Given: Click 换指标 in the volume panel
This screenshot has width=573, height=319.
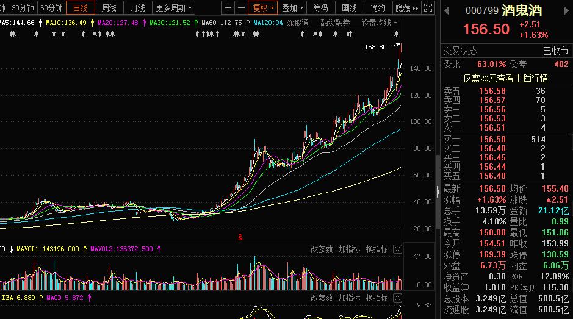Looking at the screenshot, I should [377, 249].
